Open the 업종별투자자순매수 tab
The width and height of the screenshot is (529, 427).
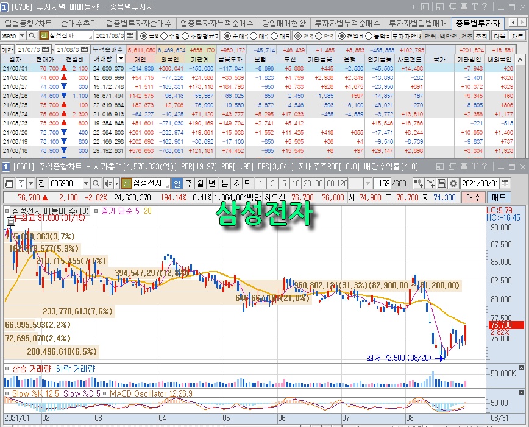(x=139, y=23)
